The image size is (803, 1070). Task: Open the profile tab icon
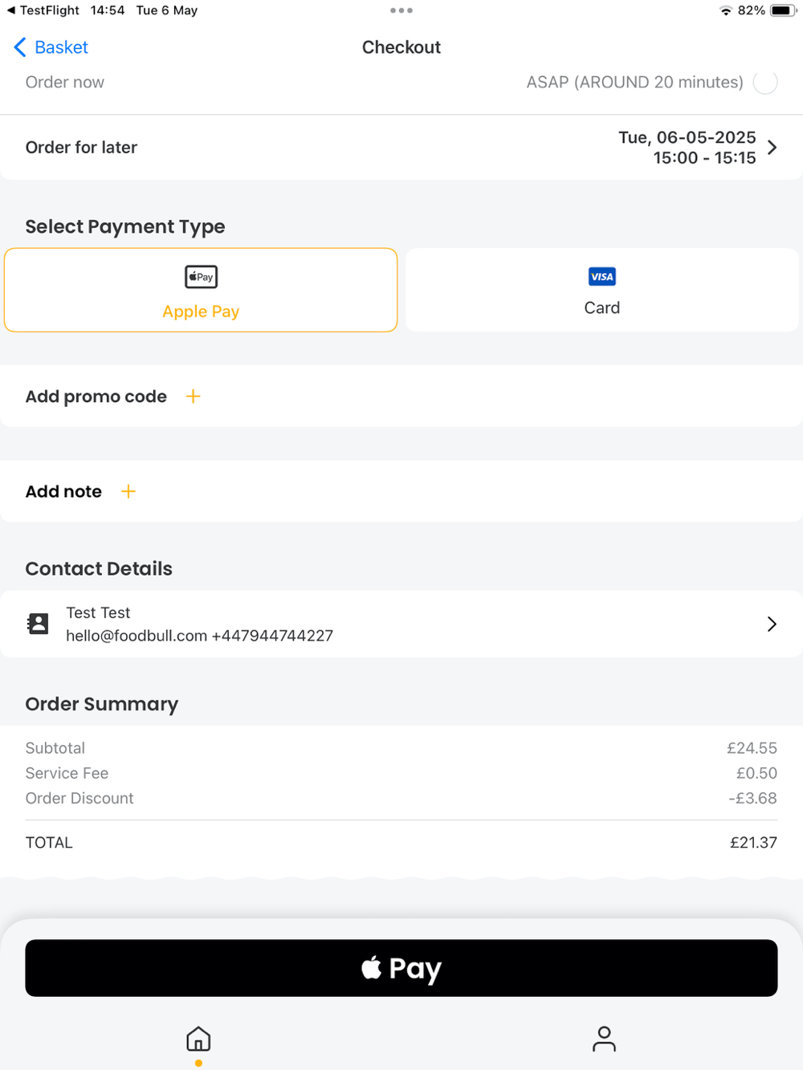click(x=604, y=1039)
